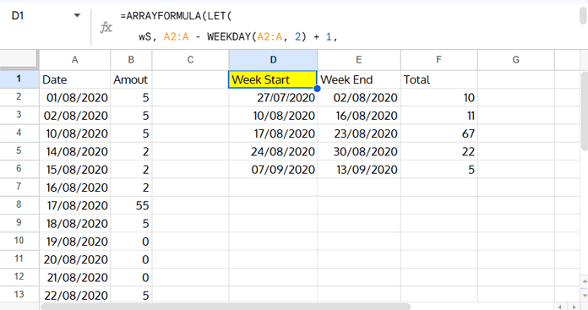Click week start 17/08/2020 in column D
This screenshot has width=588, height=310.
click(273, 133)
